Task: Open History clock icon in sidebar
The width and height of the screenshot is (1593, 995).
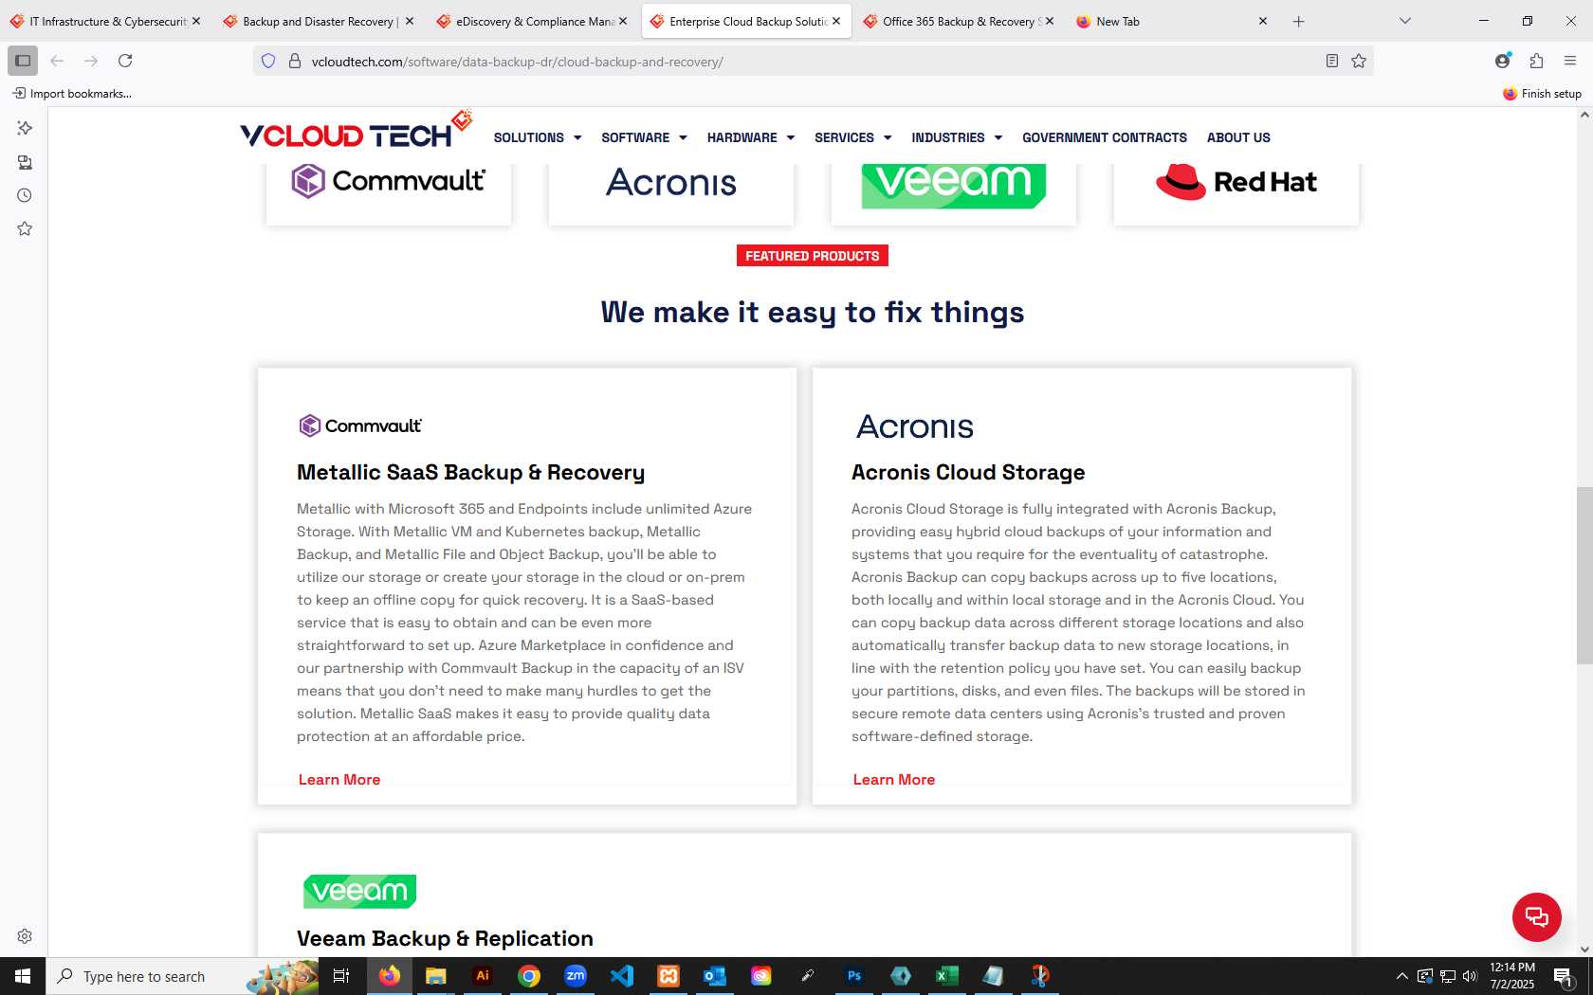Action: click(25, 195)
